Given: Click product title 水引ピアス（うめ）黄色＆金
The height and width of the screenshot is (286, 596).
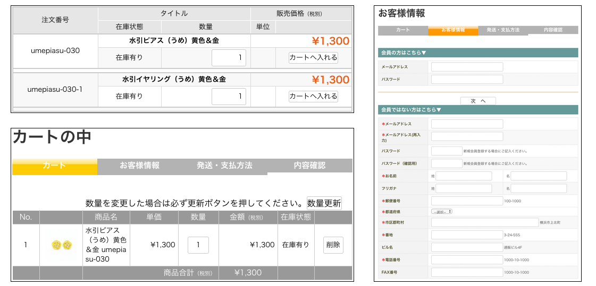Looking at the screenshot, I should [174, 41].
